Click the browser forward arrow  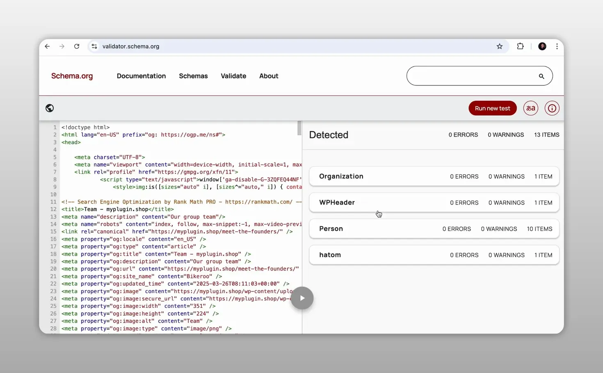(62, 46)
